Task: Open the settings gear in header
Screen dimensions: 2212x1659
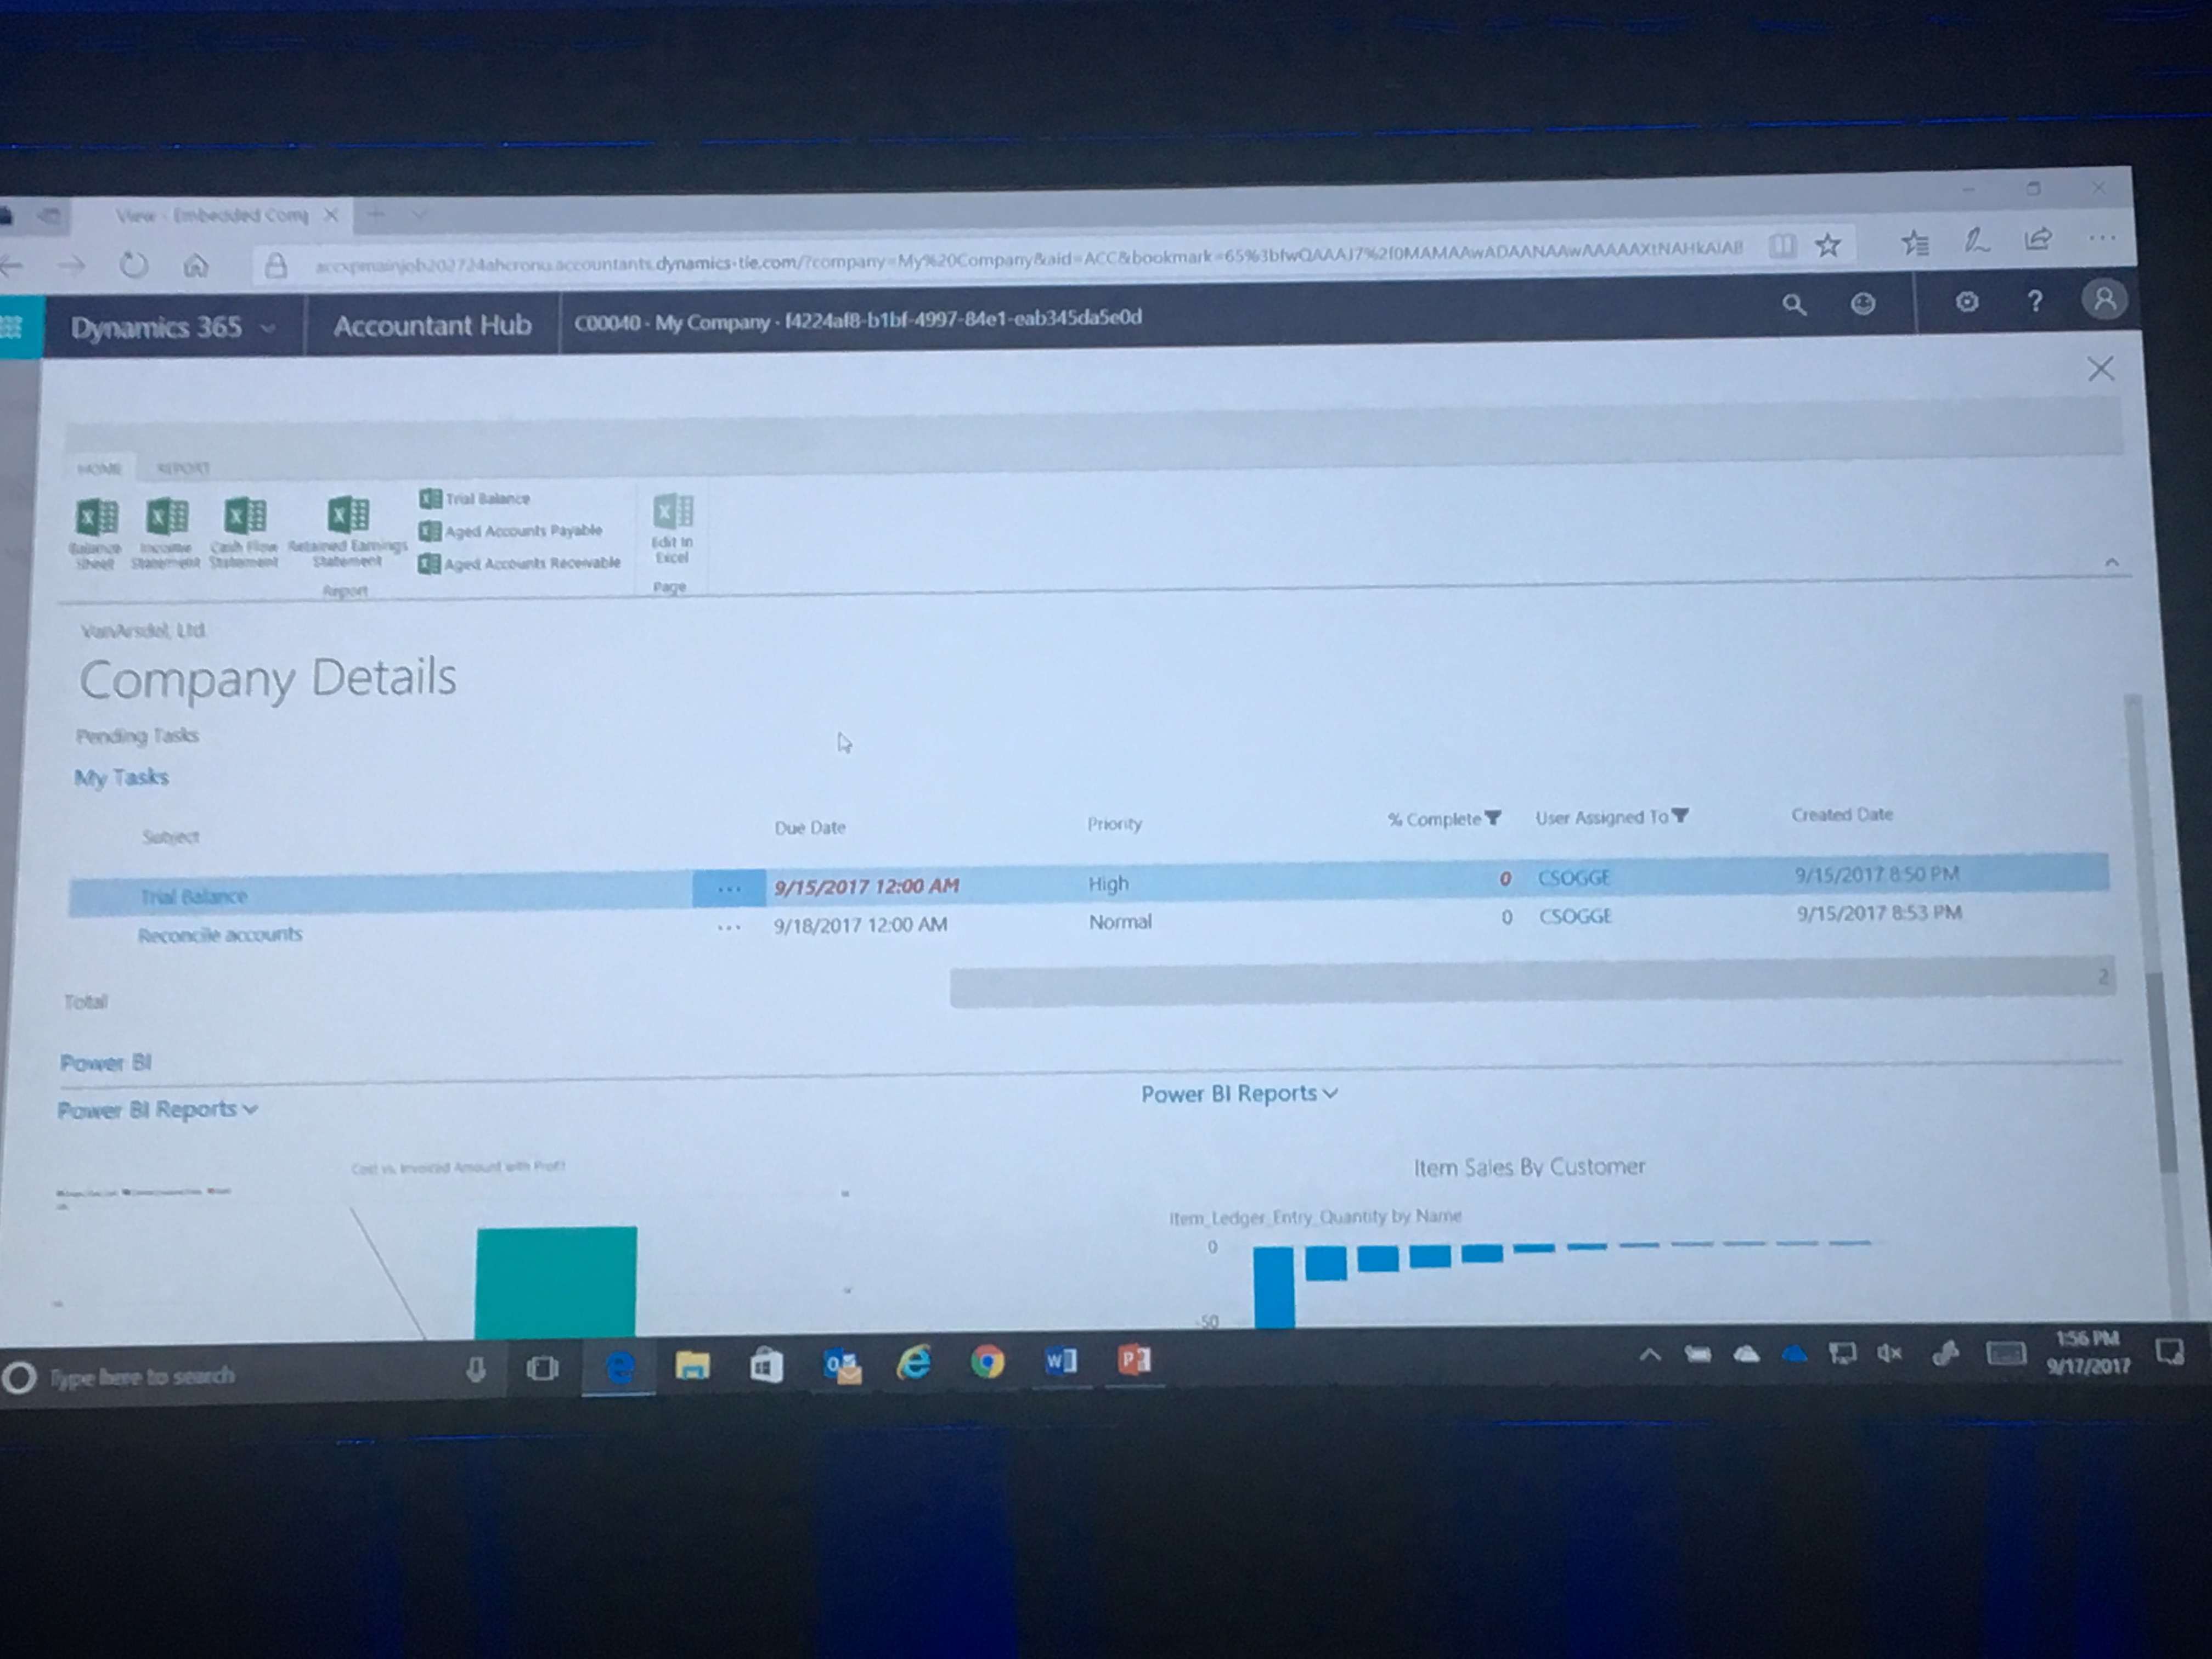Action: coord(1966,302)
